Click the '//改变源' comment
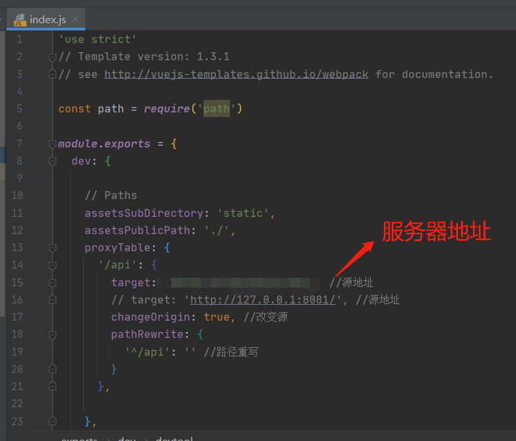This screenshot has height=441, width=516. tap(266, 317)
